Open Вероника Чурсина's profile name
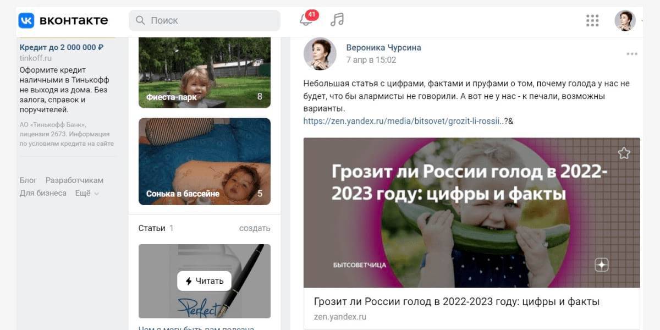Image resolution: width=660 pixels, height=330 pixels. pyautogui.click(x=383, y=47)
